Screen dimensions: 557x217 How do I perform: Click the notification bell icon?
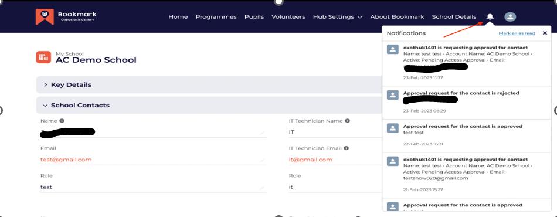490,16
